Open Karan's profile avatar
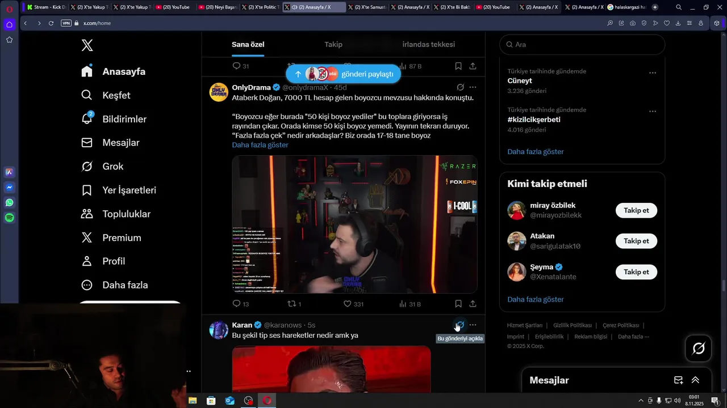The height and width of the screenshot is (408, 727). [219, 330]
